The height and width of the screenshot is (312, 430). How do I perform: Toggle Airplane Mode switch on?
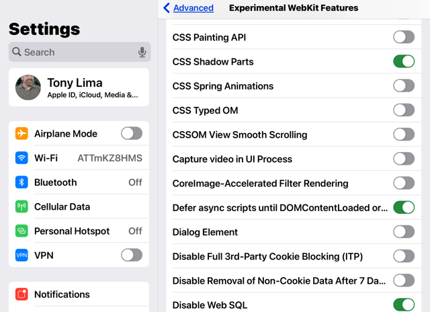(132, 134)
